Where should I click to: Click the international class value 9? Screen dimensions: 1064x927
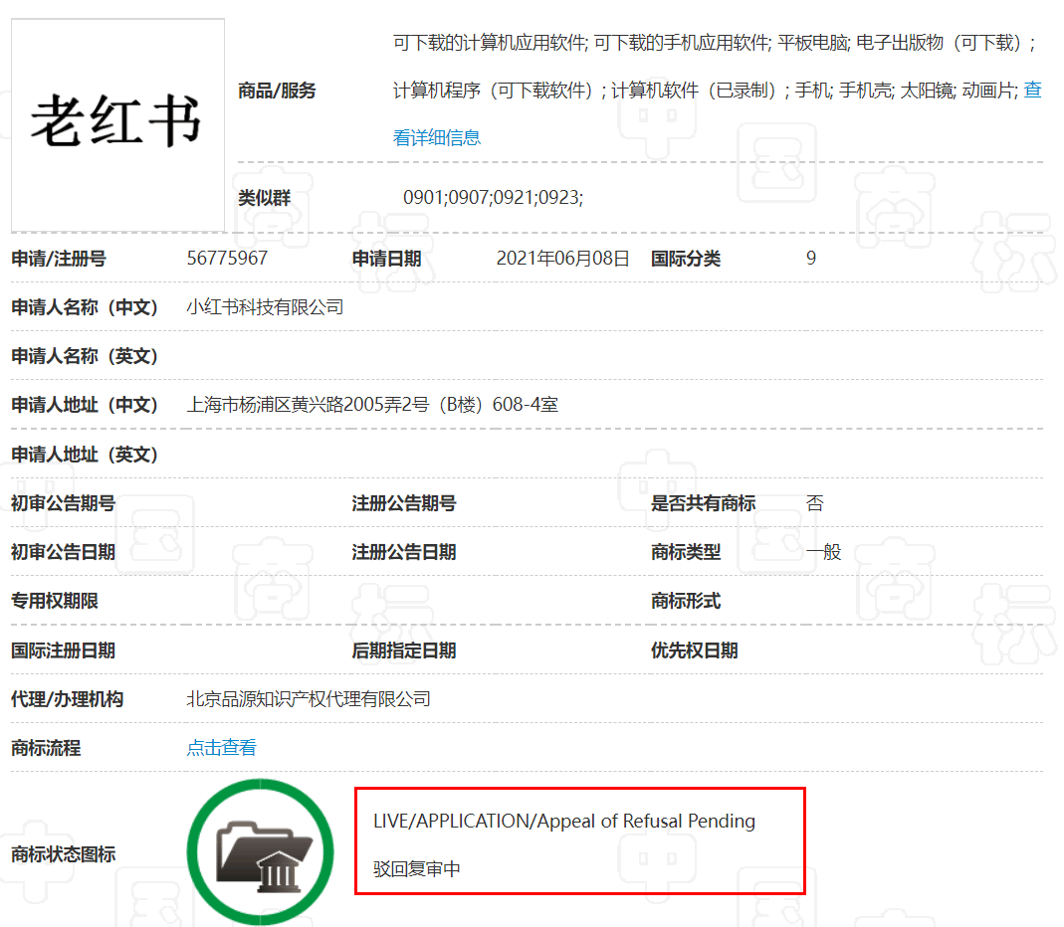pyautogui.click(x=811, y=259)
